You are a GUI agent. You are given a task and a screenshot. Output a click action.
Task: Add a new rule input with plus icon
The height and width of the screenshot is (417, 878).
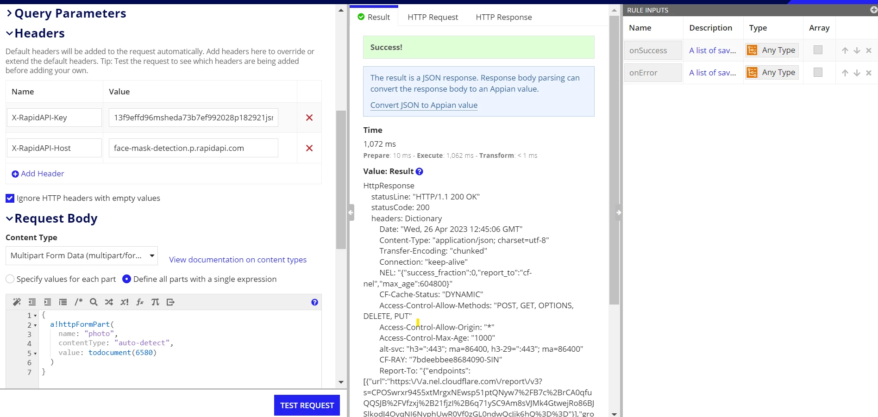(873, 10)
